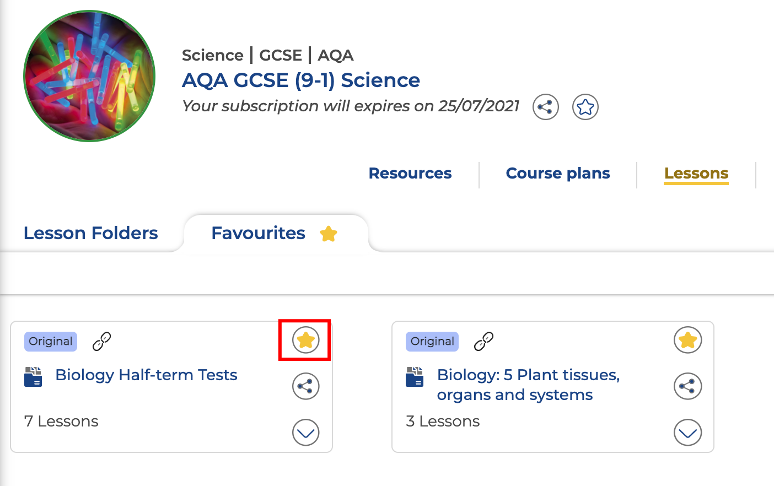The image size is (774, 486).
Task: Switch to Course plans tab
Action: click(557, 174)
